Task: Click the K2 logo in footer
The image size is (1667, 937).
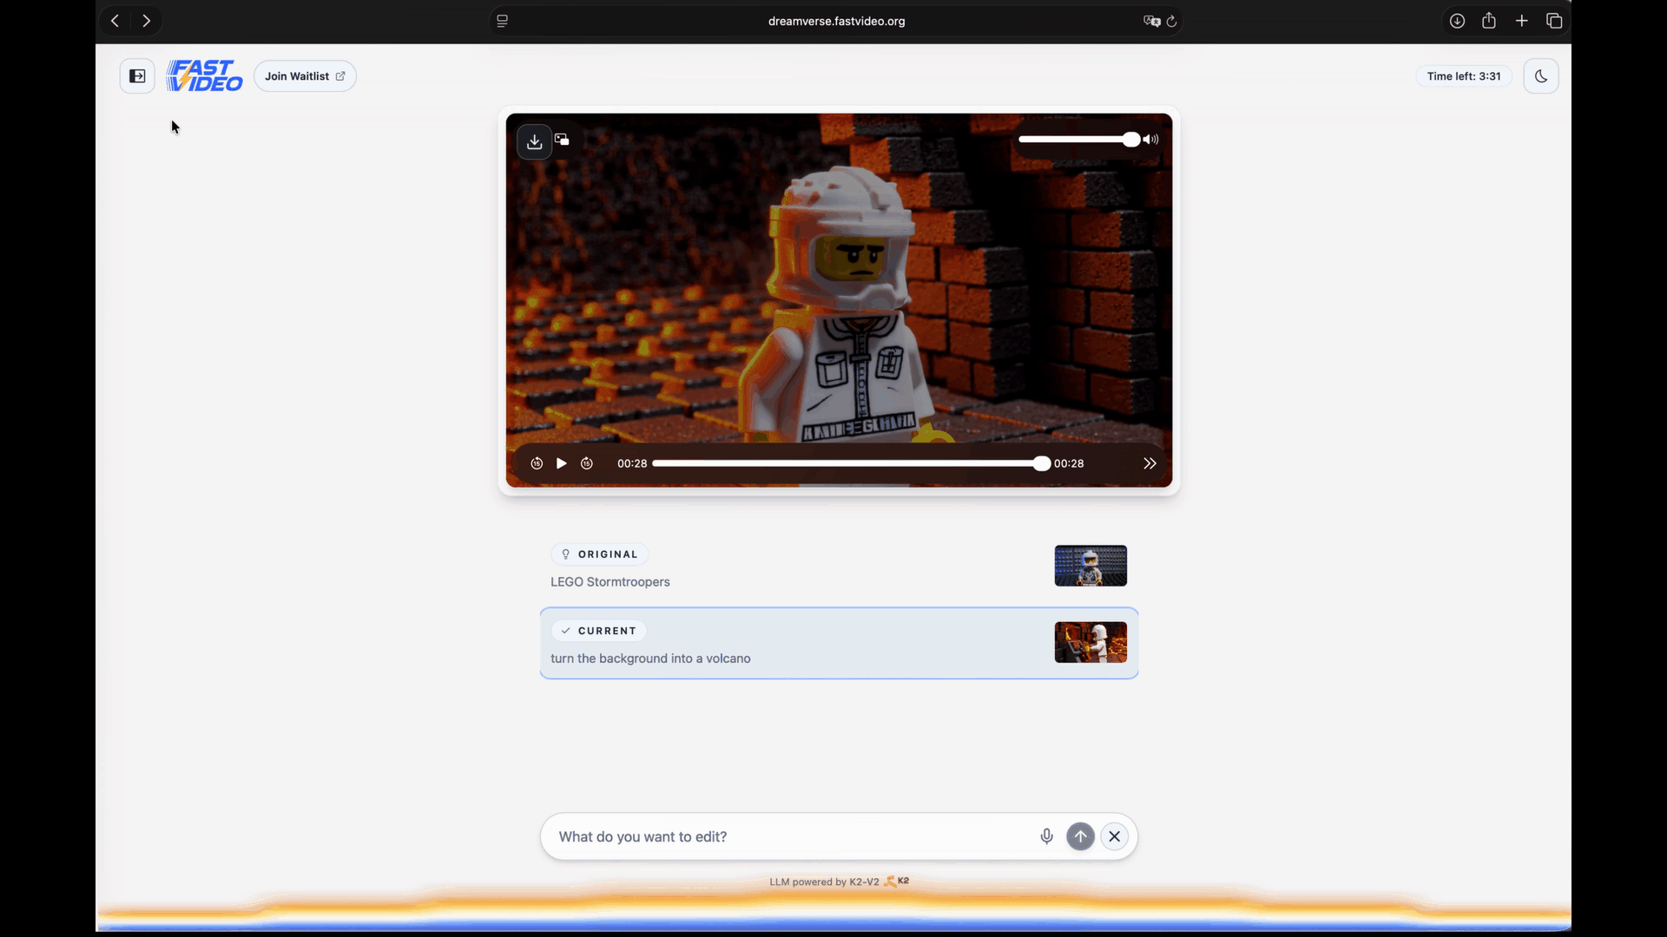Action: pyautogui.click(x=897, y=881)
